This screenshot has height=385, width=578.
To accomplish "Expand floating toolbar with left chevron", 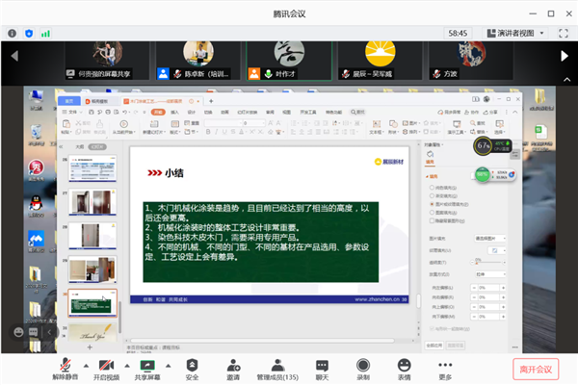I will pyautogui.click(x=49, y=332).
